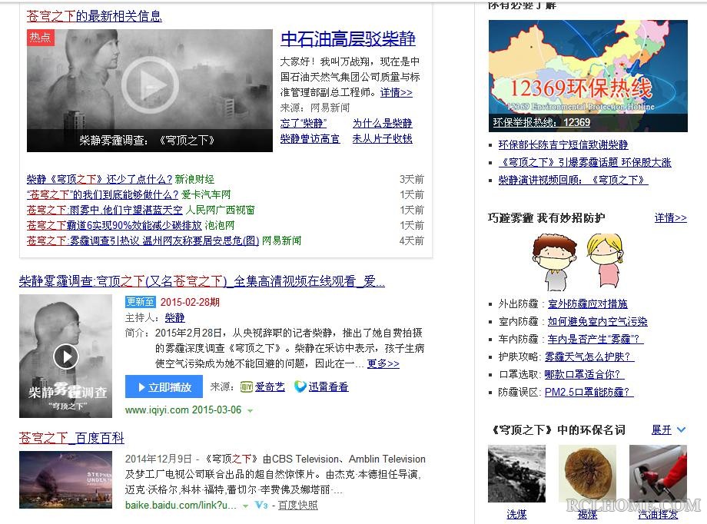
Task: Open news 苍穹之下:雾霾调查引热议 温州网友
Action: click(x=143, y=240)
